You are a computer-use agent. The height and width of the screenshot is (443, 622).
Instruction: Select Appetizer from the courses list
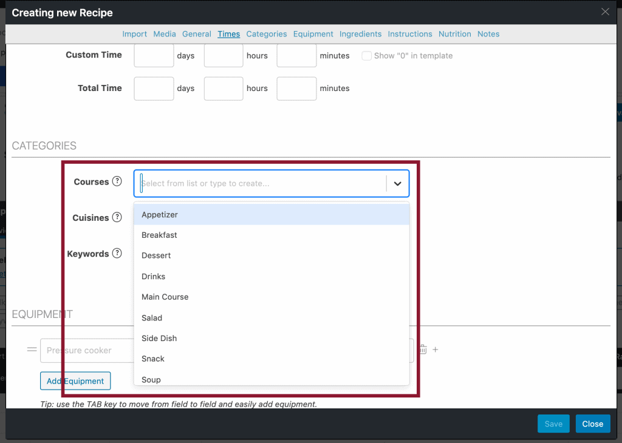[272, 214]
